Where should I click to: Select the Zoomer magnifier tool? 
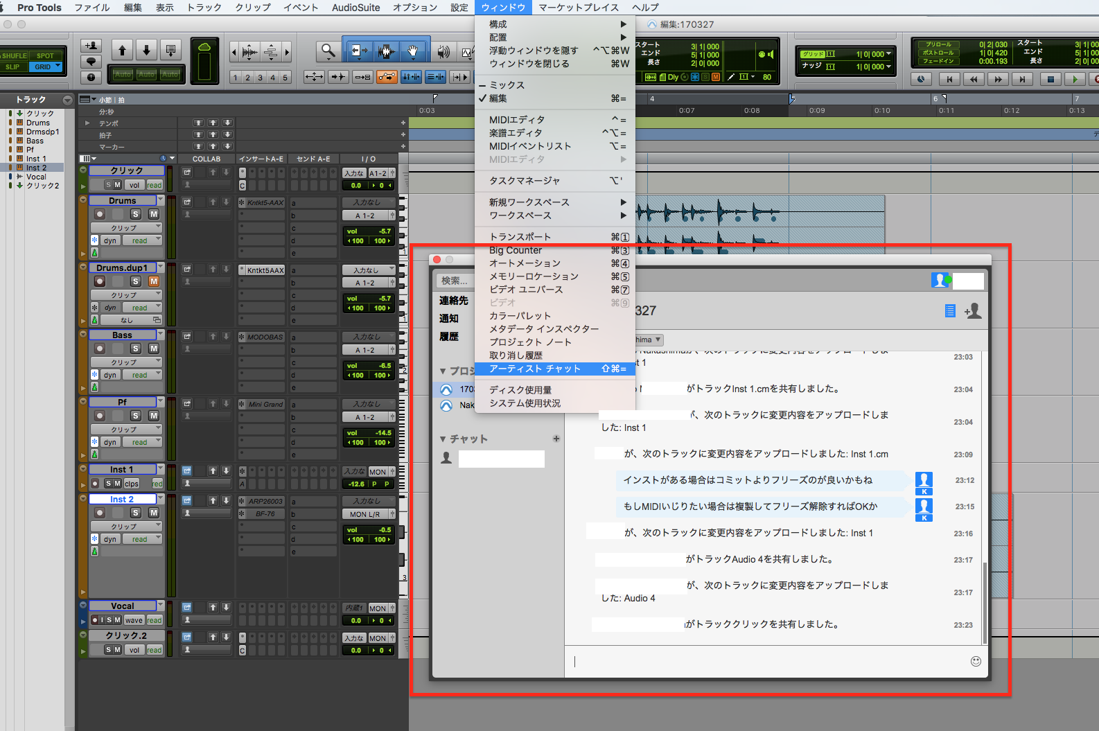pos(328,51)
